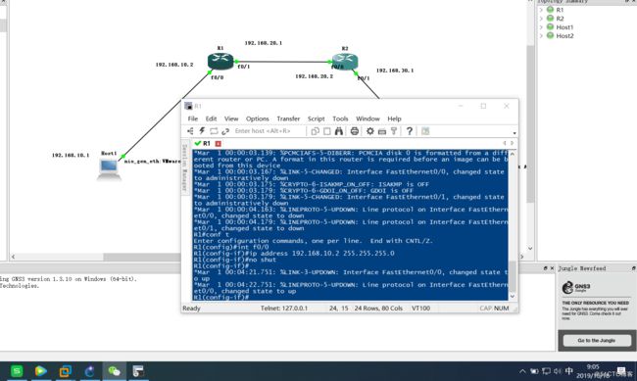The width and height of the screenshot is (637, 381).
Task: Click the Print icon in the toolbar
Action: pos(354,131)
